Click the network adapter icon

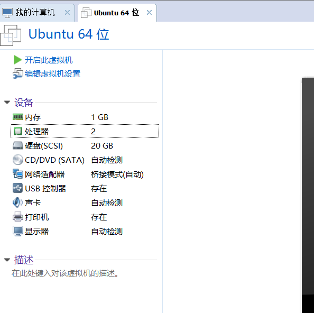click(x=18, y=174)
